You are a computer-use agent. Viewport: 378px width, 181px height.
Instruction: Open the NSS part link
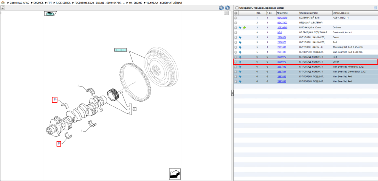click(280, 32)
